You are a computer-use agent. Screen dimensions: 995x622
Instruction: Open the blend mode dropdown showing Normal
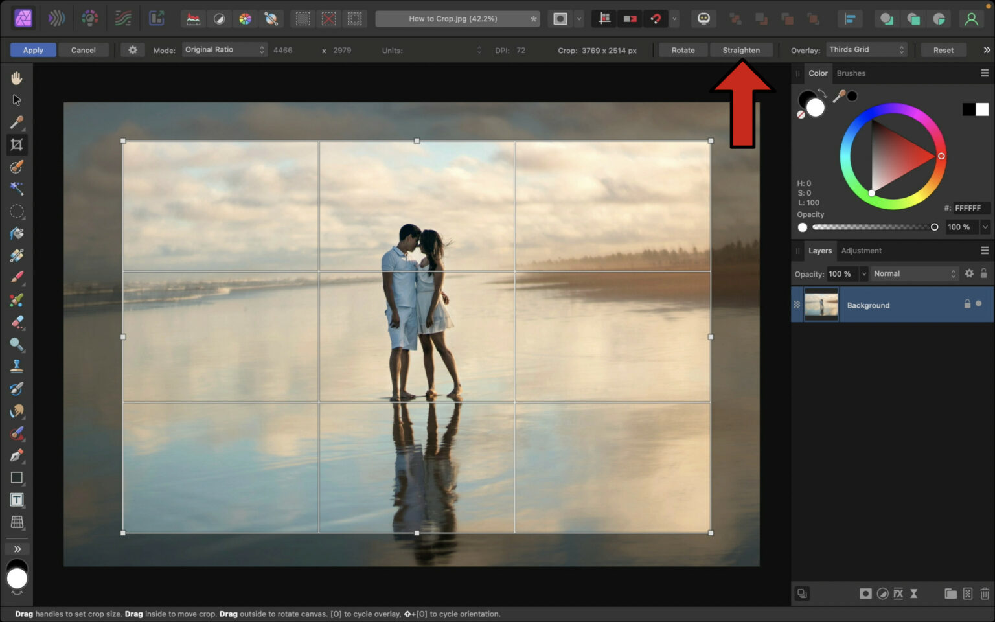coord(914,274)
